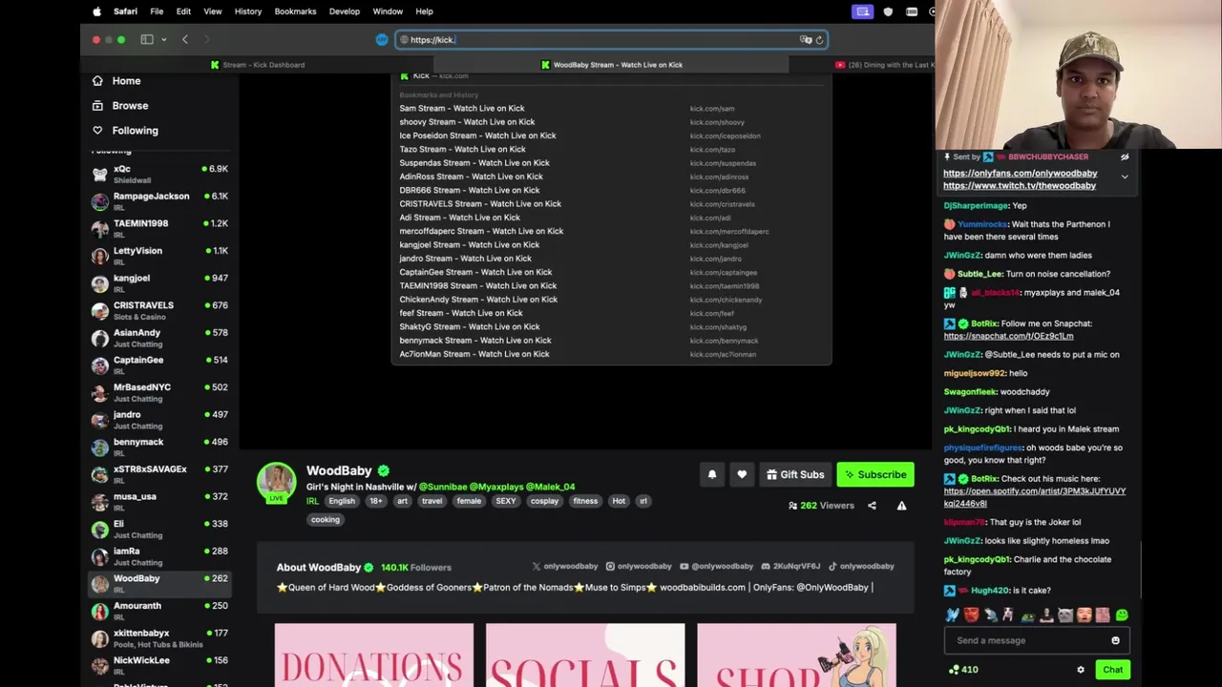Image resolution: width=1222 pixels, height=687 pixels.
Task: Click the cooking tag
Action: click(326, 520)
